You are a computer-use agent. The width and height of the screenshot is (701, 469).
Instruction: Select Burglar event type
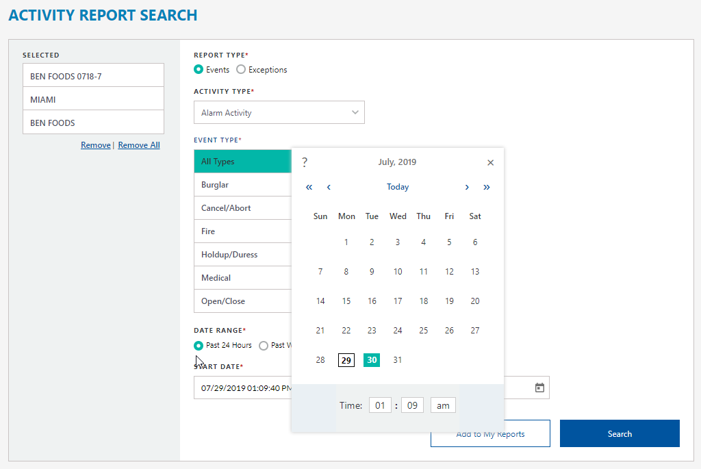(243, 185)
